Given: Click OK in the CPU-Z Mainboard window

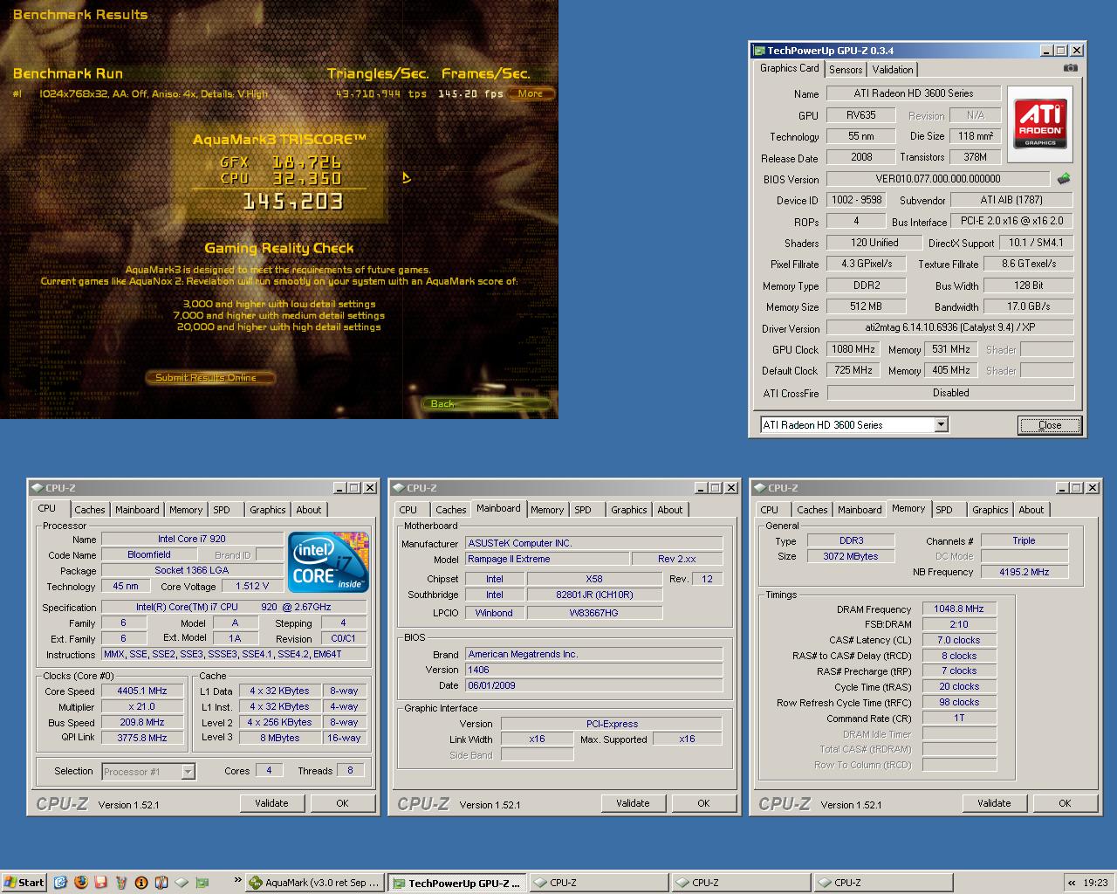Looking at the screenshot, I should (703, 803).
